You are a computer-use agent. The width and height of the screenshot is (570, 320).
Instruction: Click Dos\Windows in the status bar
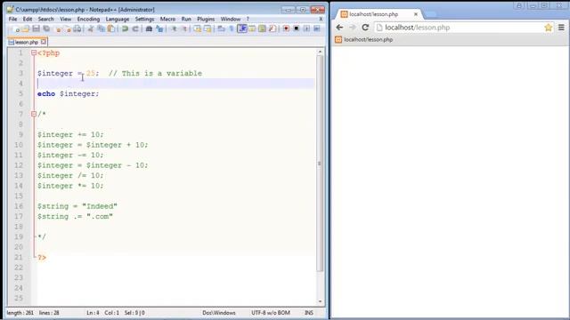click(219, 312)
